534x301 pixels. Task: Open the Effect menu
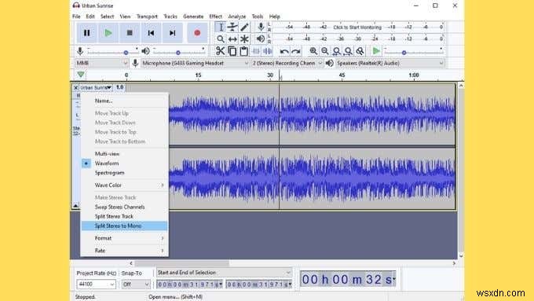216,17
